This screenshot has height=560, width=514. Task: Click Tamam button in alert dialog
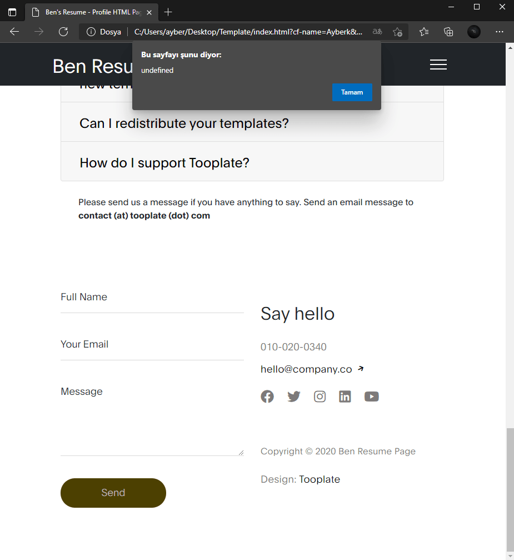(x=352, y=92)
